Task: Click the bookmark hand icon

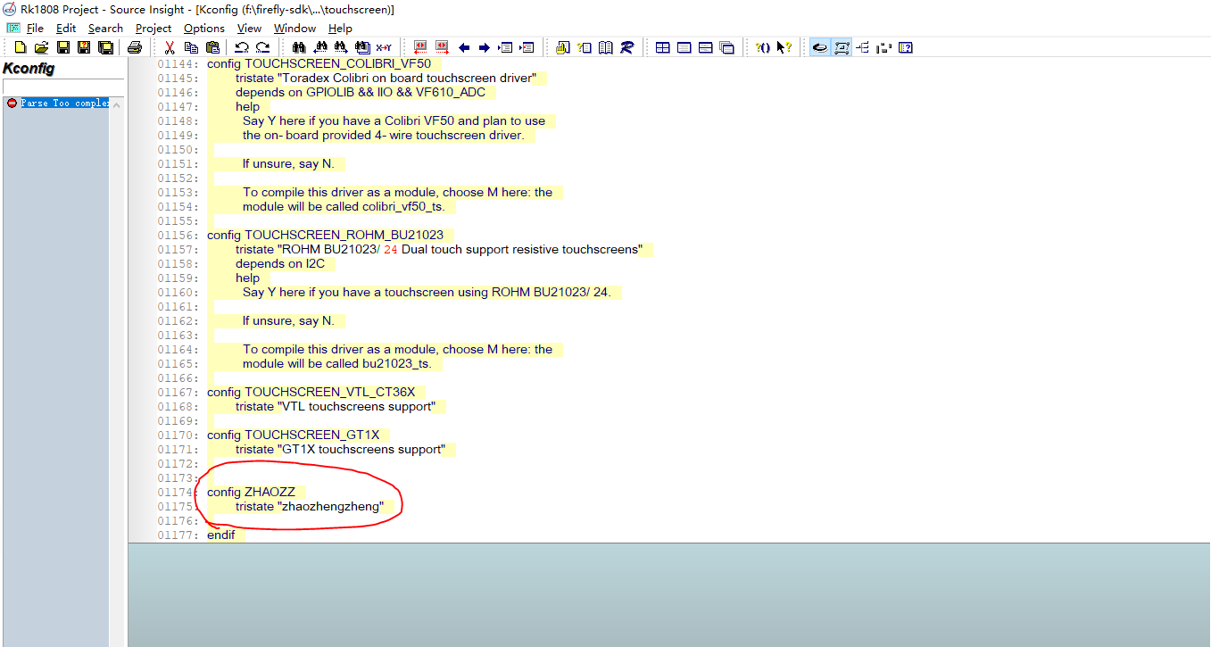Action: point(563,47)
